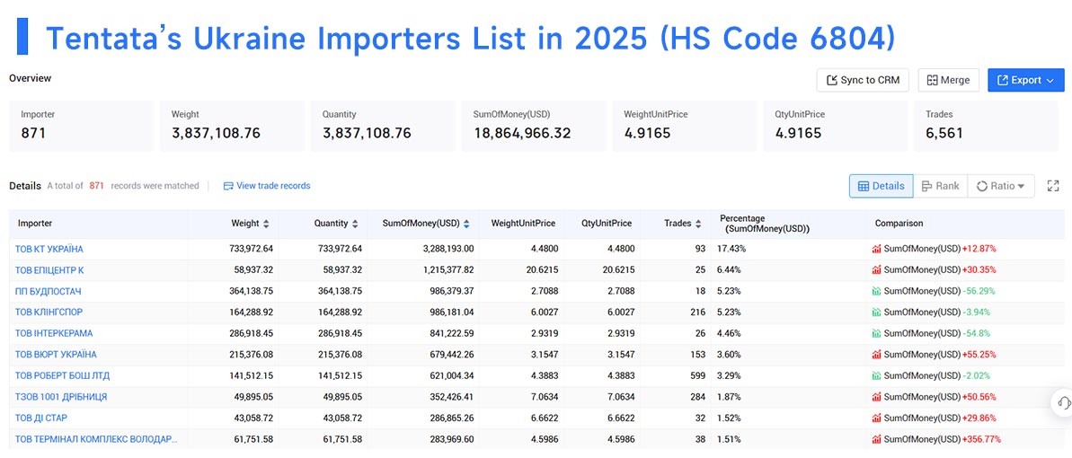The height and width of the screenshot is (458, 1072).
Task: Open importer ТОВ ТЕРМІНАЛ КОМПЛЕКС ВОЛОДАР
Action: (x=96, y=439)
